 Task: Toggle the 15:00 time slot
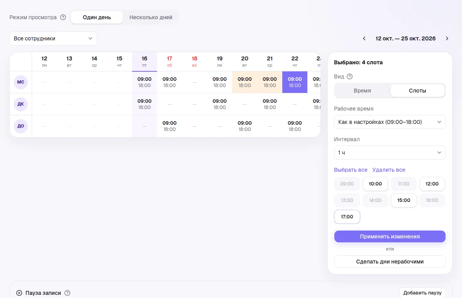(404, 200)
